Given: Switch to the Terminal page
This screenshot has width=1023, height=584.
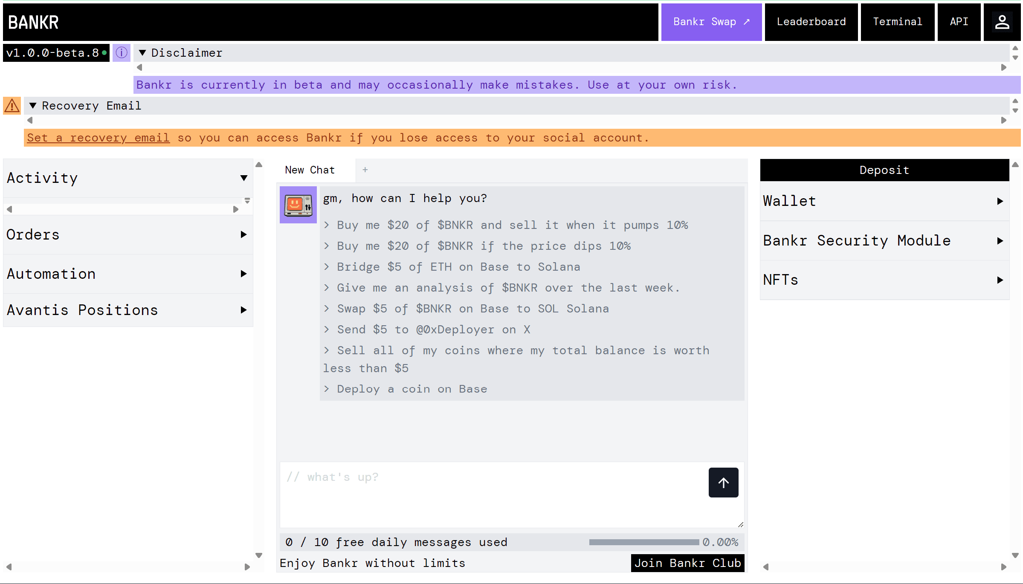Looking at the screenshot, I should coord(897,22).
